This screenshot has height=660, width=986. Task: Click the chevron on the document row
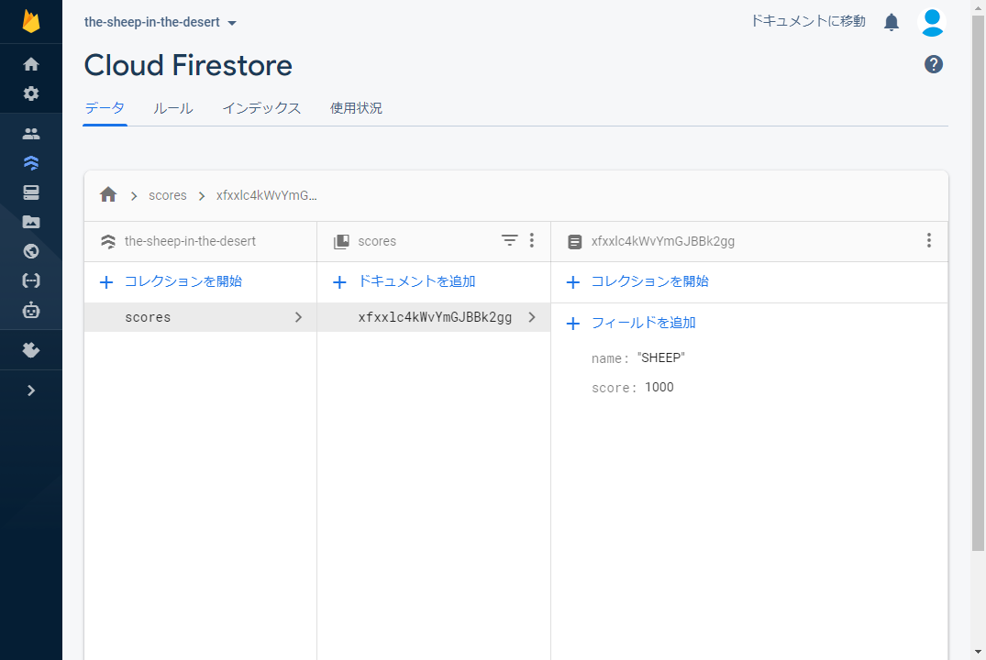coord(532,317)
